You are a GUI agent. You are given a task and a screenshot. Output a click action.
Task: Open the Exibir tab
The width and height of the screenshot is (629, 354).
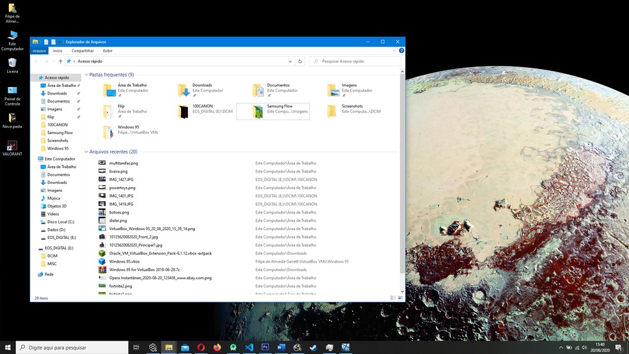point(108,51)
